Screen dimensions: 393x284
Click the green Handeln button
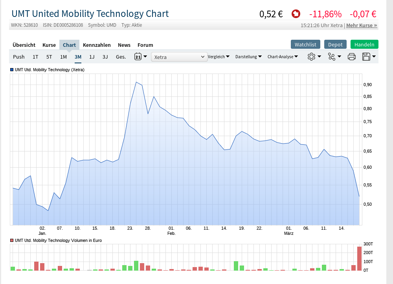pyautogui.click(x=364, y=44)
